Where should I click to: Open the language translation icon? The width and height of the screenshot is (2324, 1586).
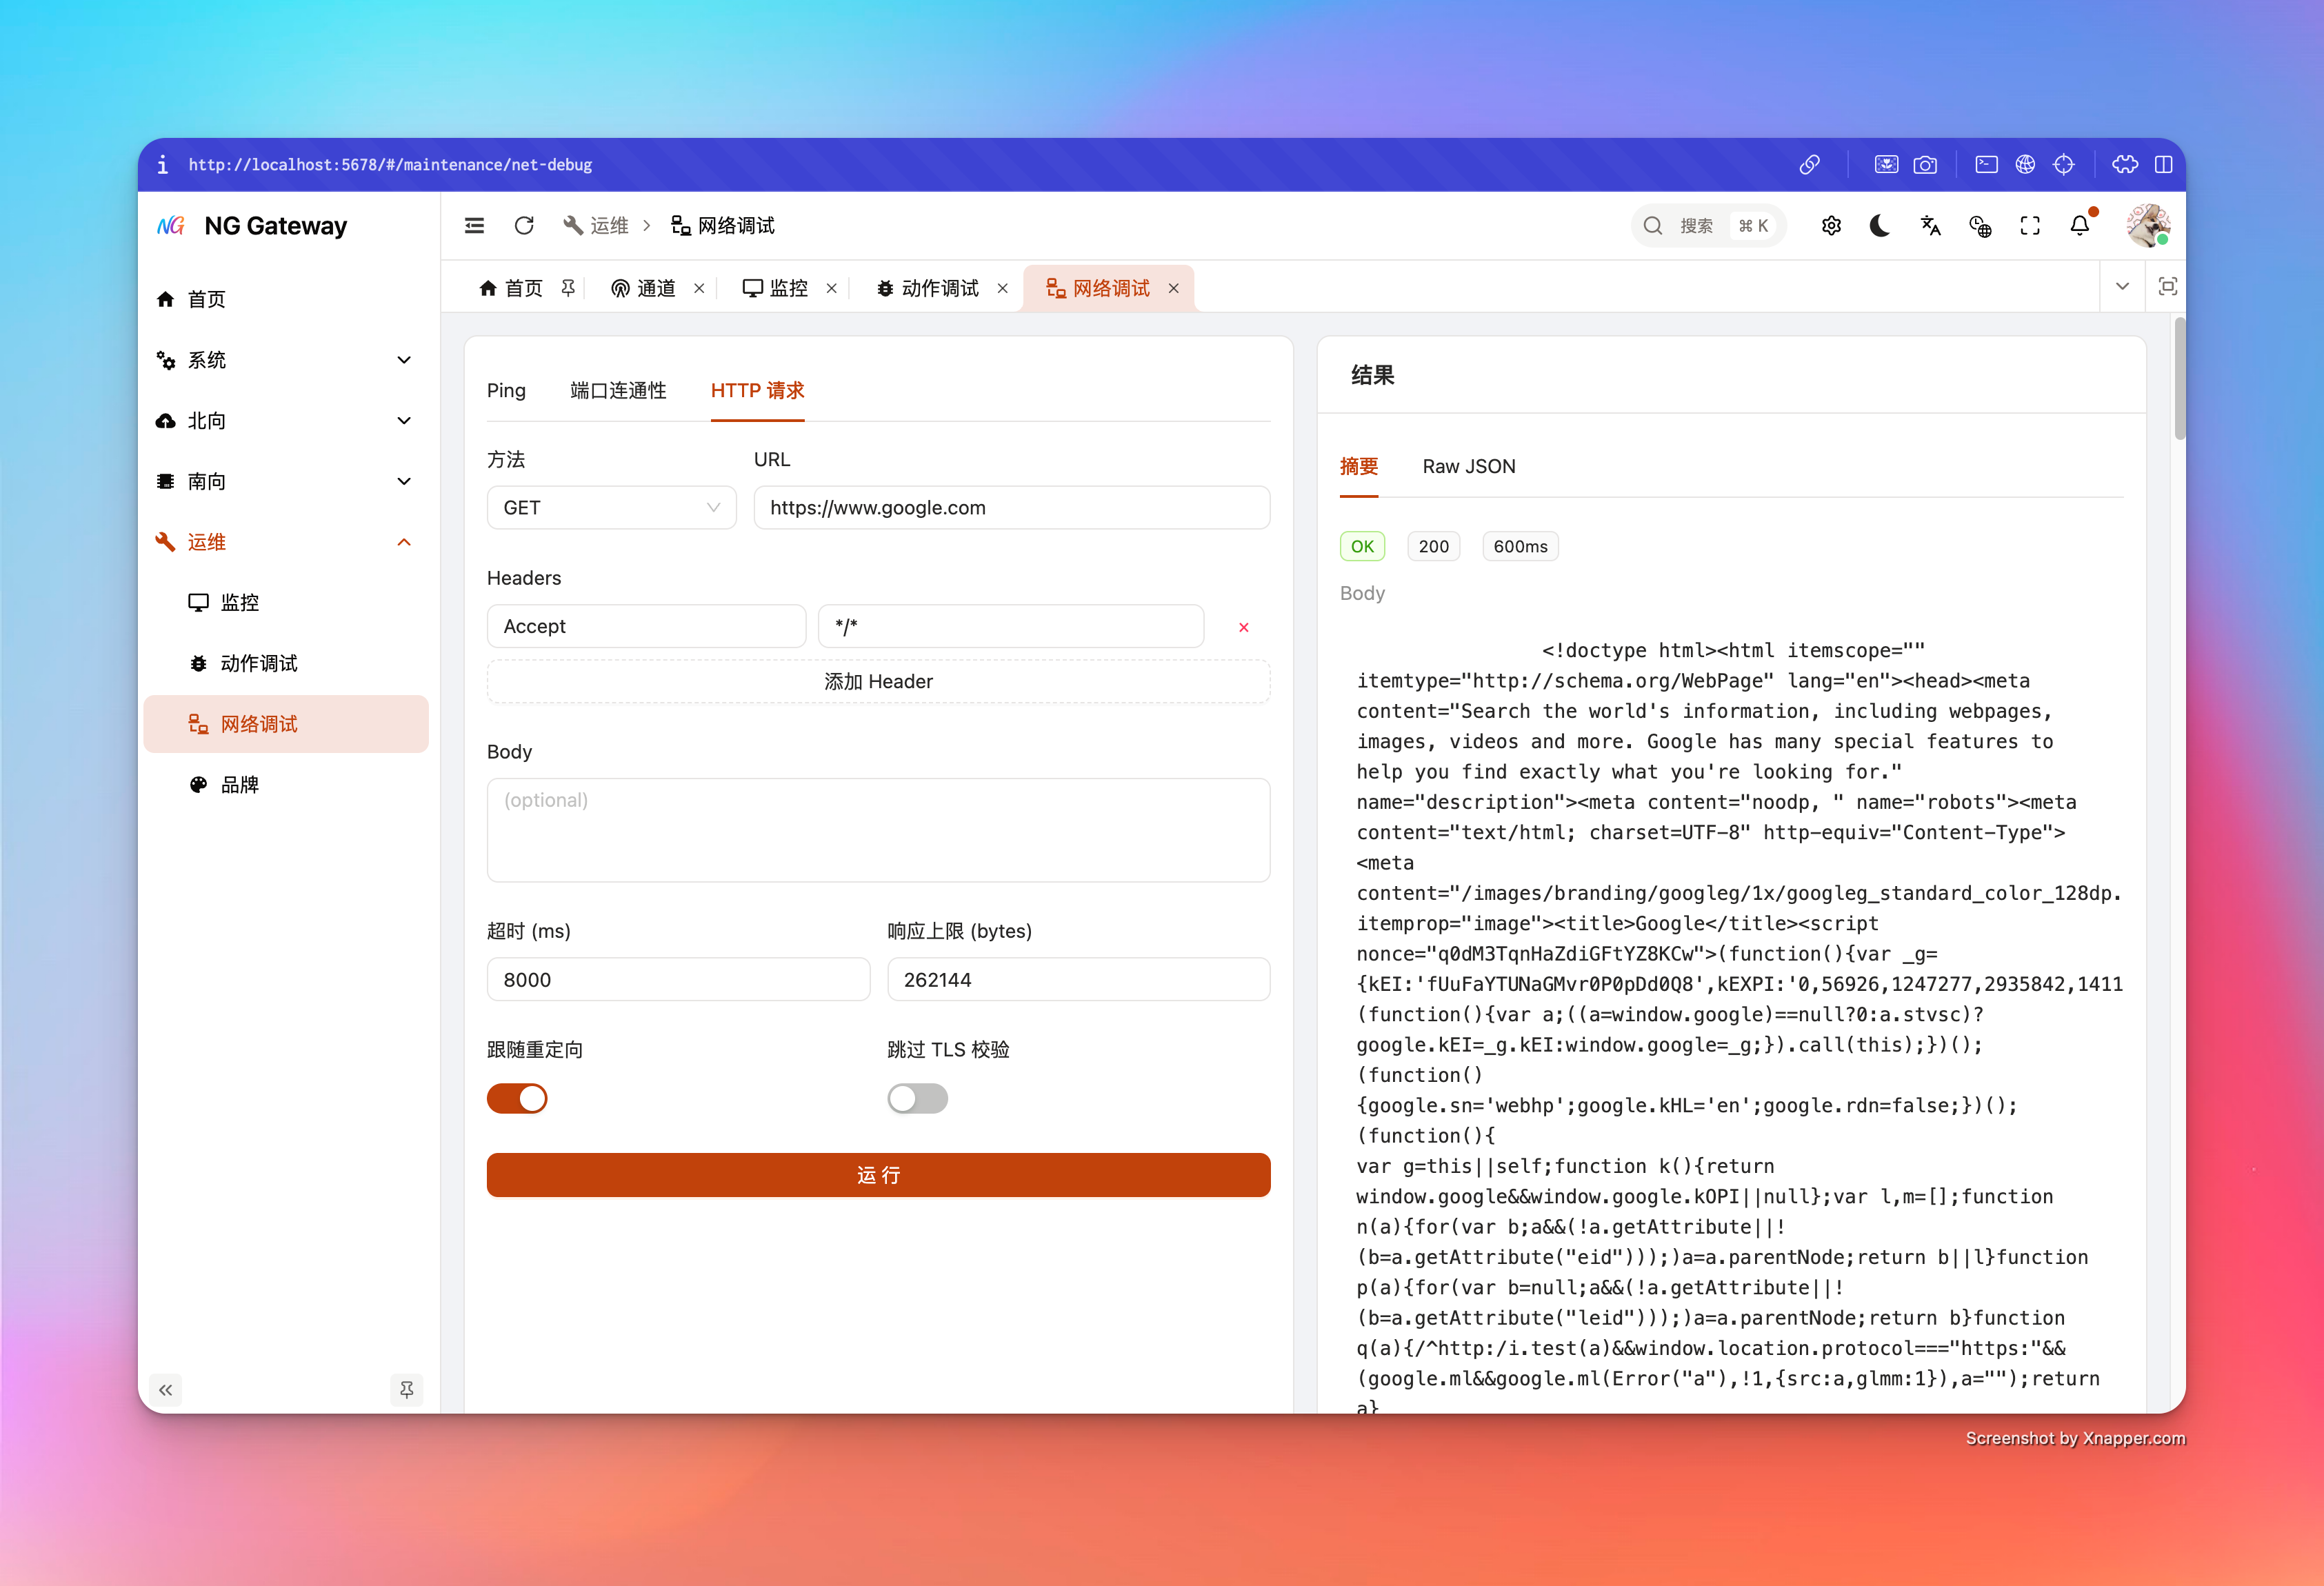click(1930, 226)
